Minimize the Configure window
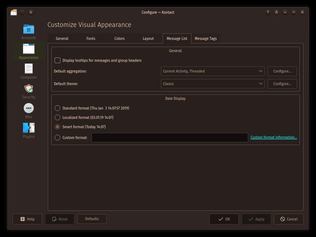Image resolution: width=316 pixels, height=237 pixels. click(285, 12)
